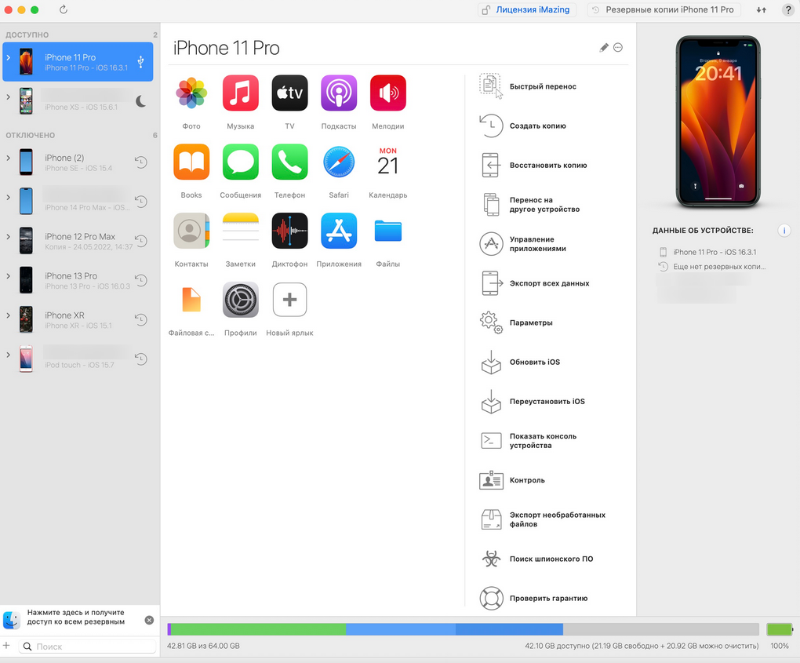Add a Новый ярлык shortcut
This screenshot has width=800, height=663.
click(x=289, y=300)
